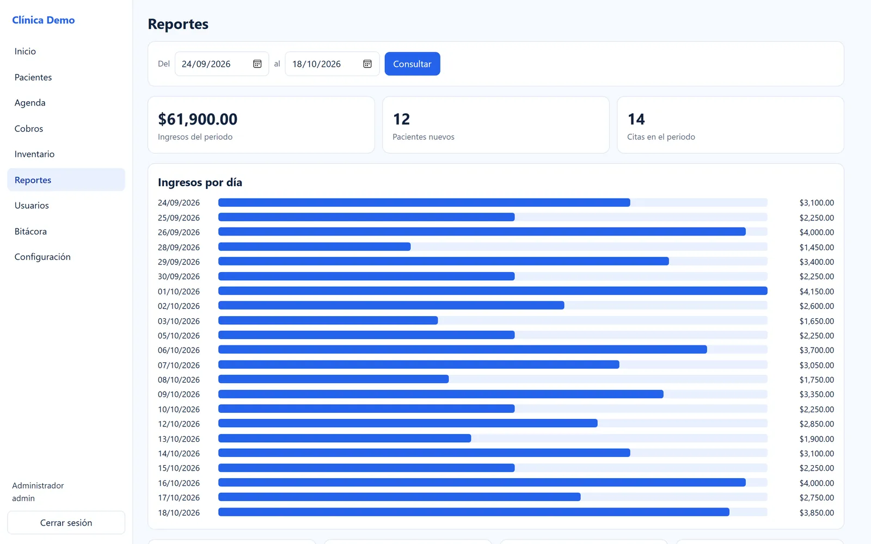The width and height of the screenshot is (871, 544).
Task: Select Inventario in the sidebar
Action: pyautogui.click(x=66, y=154)
